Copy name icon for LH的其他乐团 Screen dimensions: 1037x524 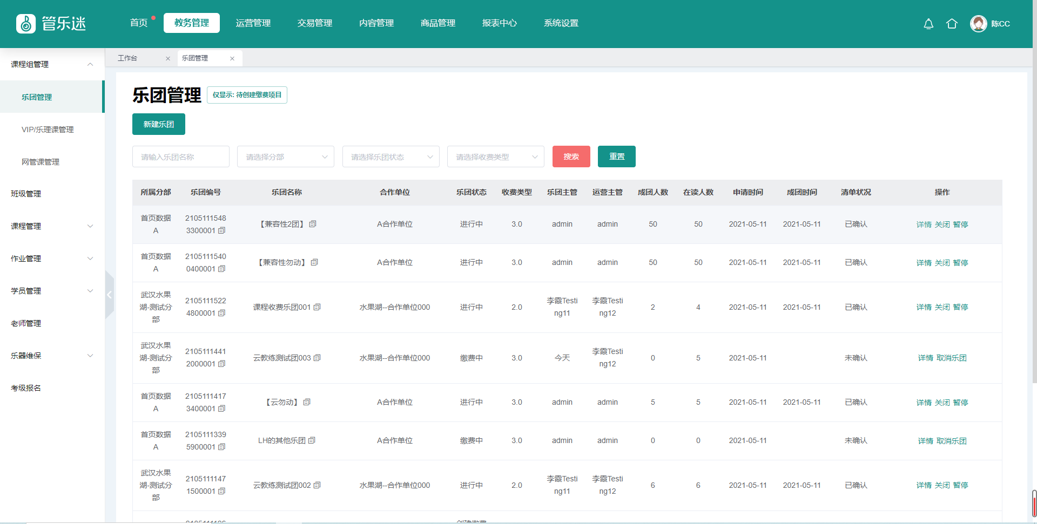pyautogui.click(x=312, y=440)
